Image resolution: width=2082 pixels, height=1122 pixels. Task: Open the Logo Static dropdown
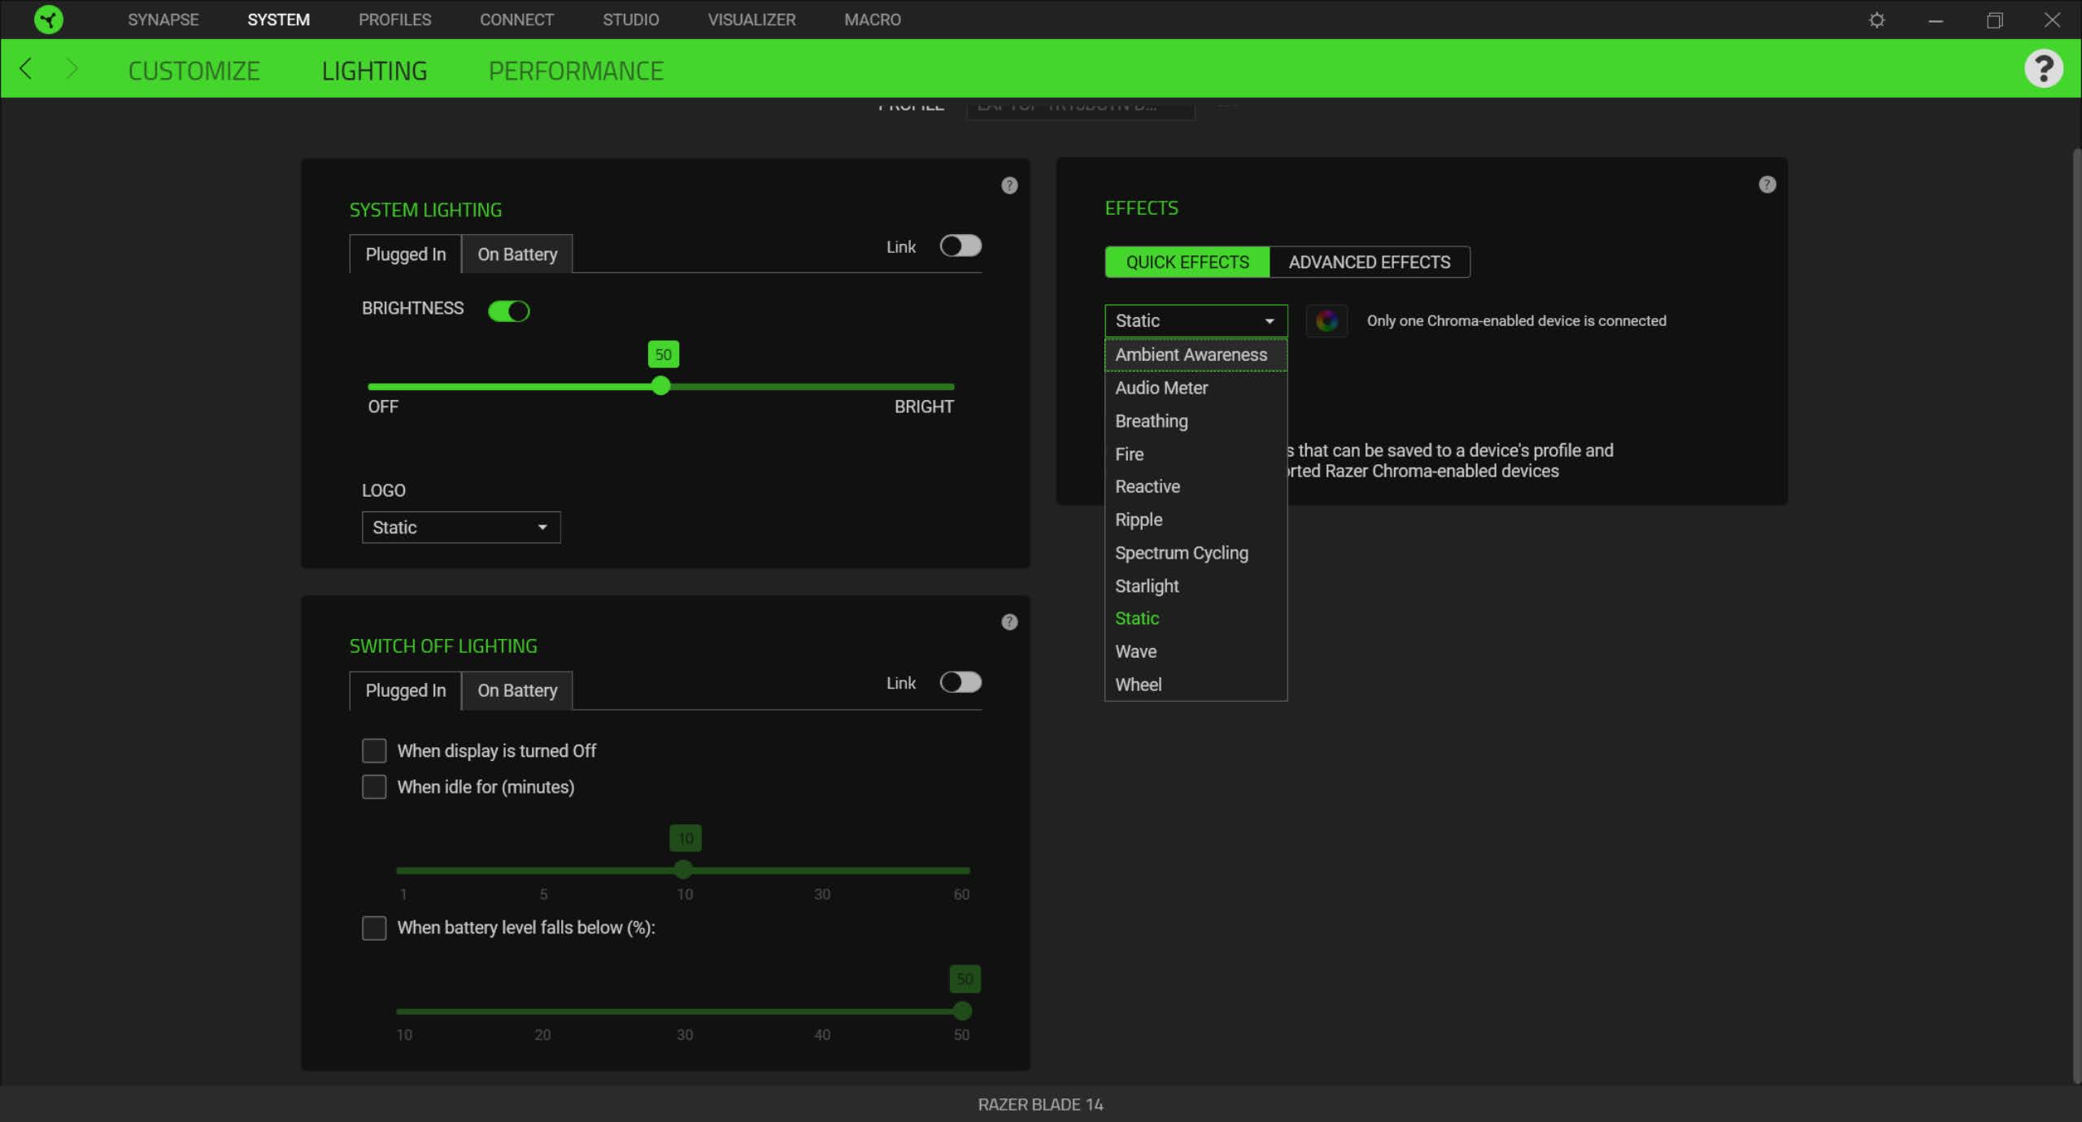tap(460, 528)
